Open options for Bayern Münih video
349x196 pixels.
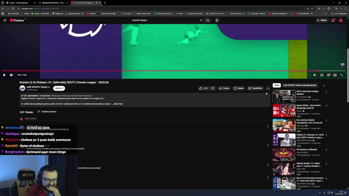coord(326,106)
